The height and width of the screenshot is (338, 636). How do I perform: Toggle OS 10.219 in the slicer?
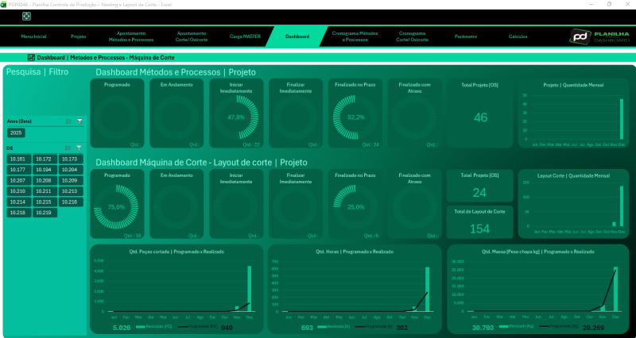click(x=44, y=213)
